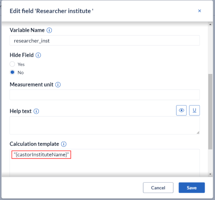Select Yes for Hide Field

click(x=12, y=64)
